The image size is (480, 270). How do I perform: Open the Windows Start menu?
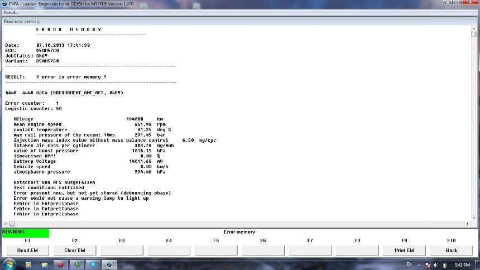[8, 264]
